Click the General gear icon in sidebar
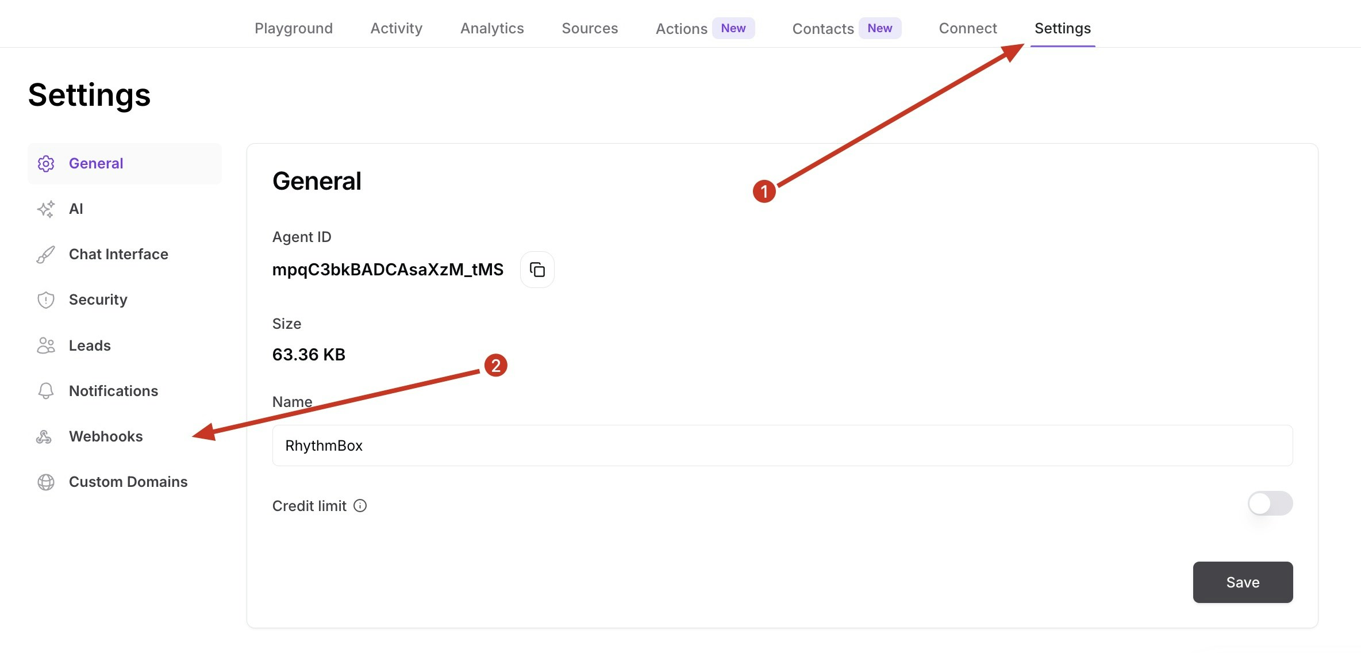This screenshot has height=653, width=1361. tap(46, 164)
